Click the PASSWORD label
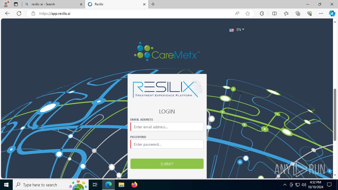 click(138, 137)
